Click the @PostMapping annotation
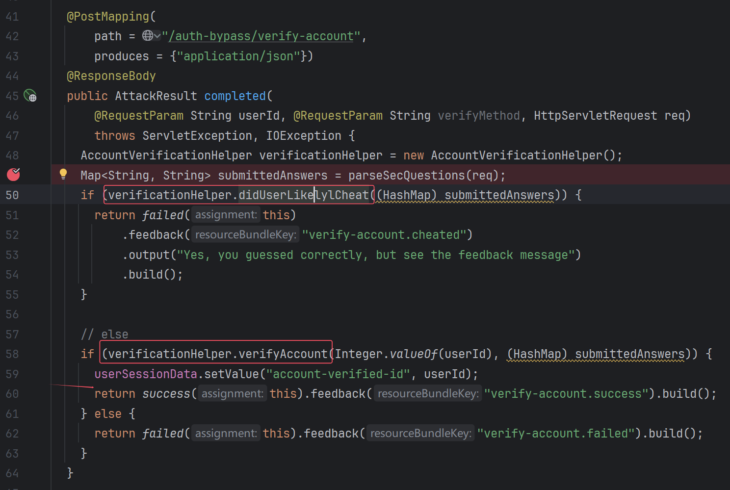The image size is (730, 490). tap(108, 17)
